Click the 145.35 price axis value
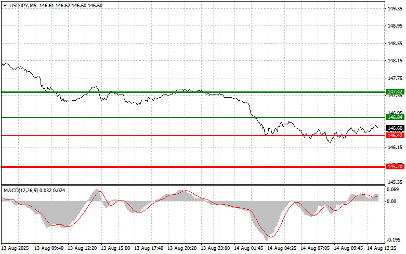This screenshot has height=254, width=406. coord(395,182)
